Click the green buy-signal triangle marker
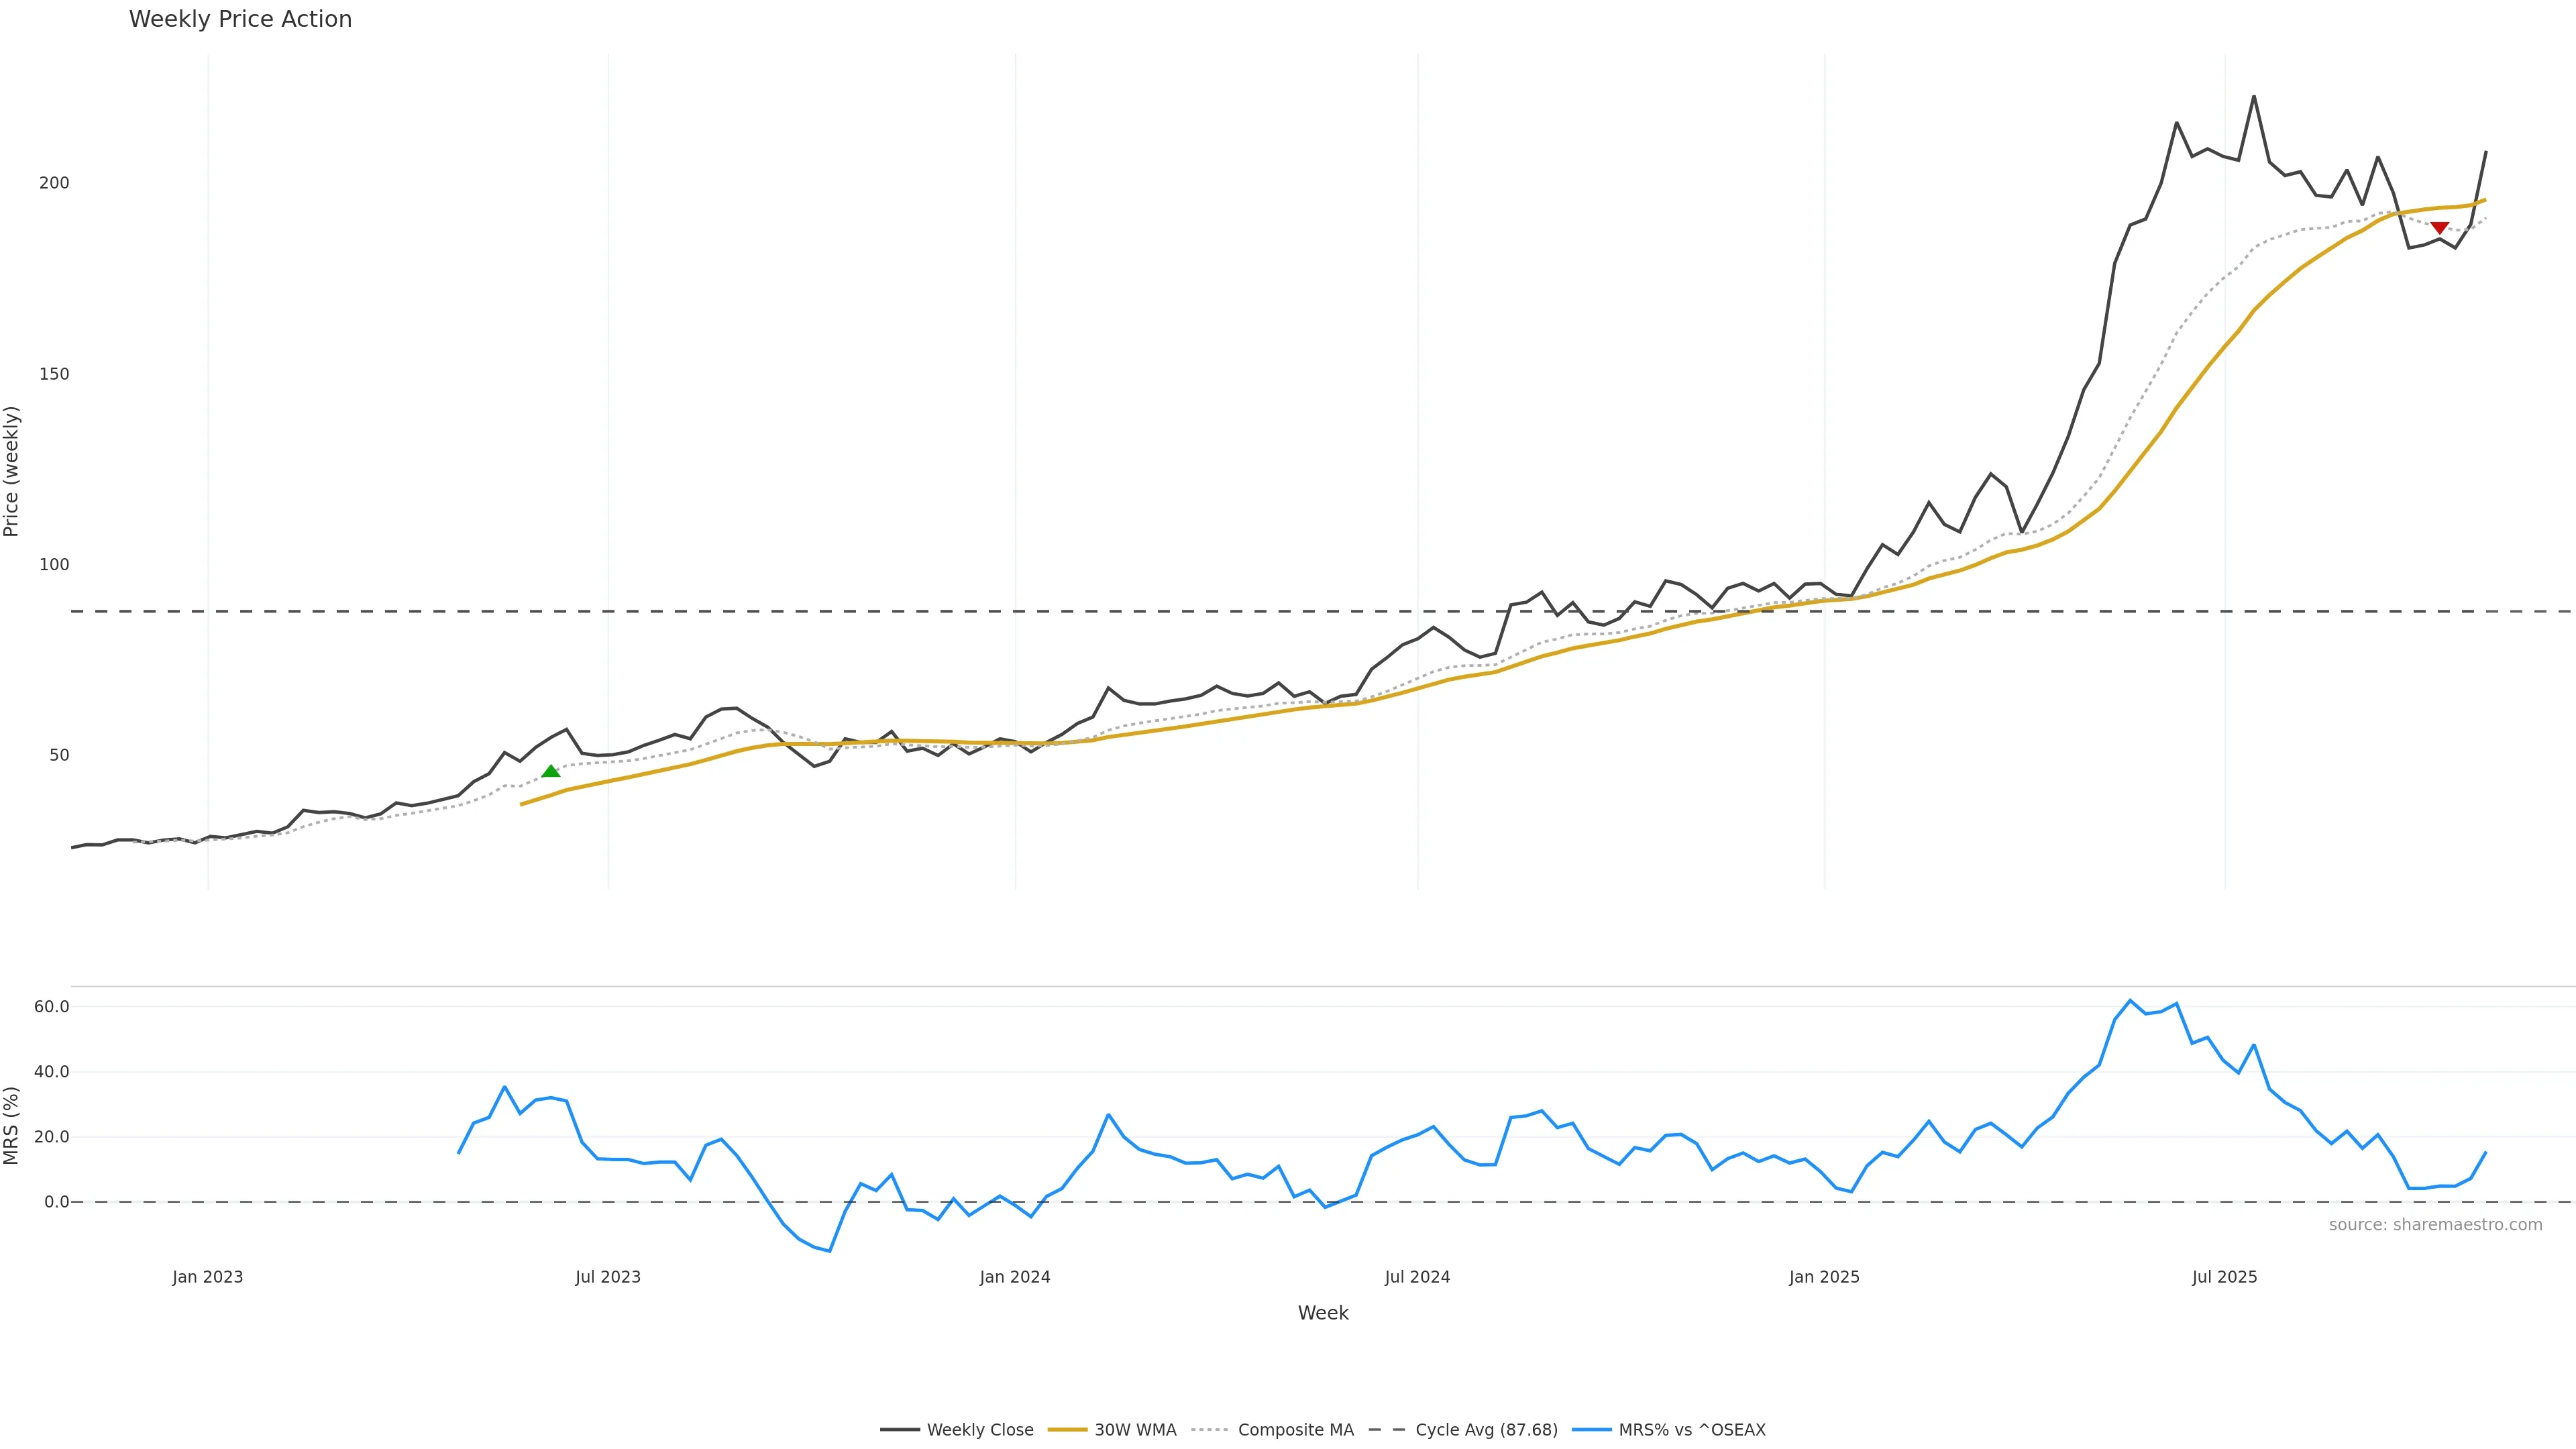Viewport: 2576px width, 1449px height. point(551,770)
